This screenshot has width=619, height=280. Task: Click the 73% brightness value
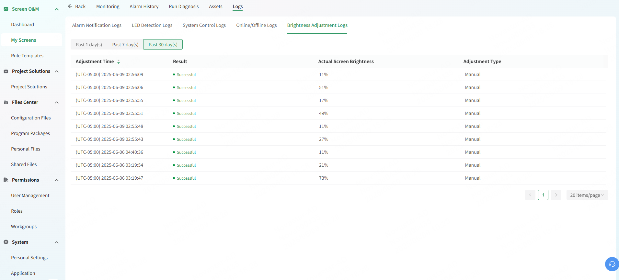point(324,178)
